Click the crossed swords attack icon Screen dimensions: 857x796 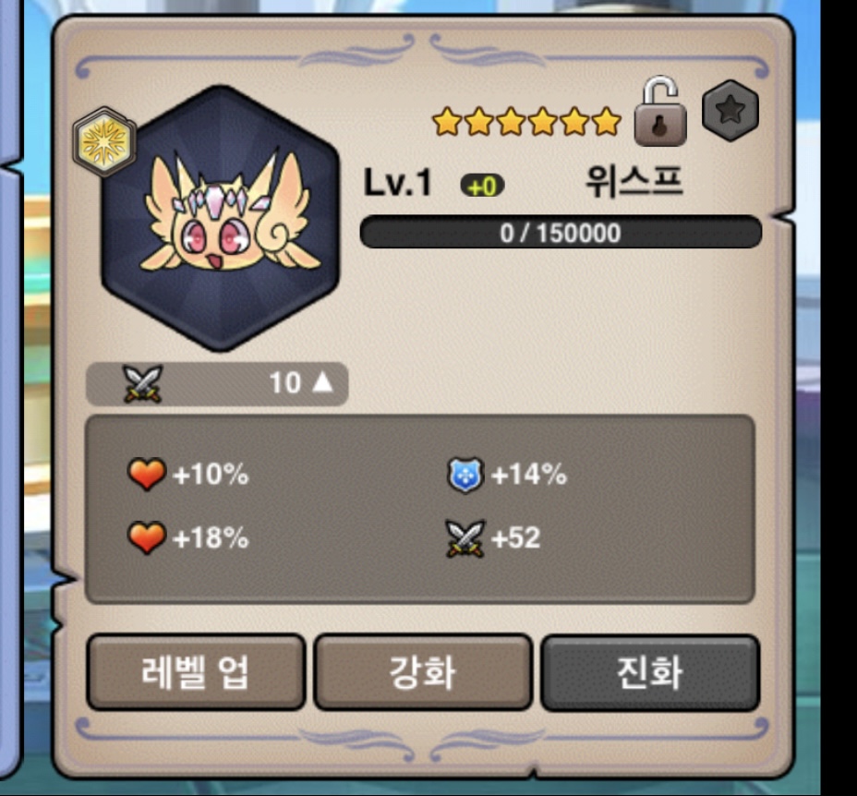142,383
